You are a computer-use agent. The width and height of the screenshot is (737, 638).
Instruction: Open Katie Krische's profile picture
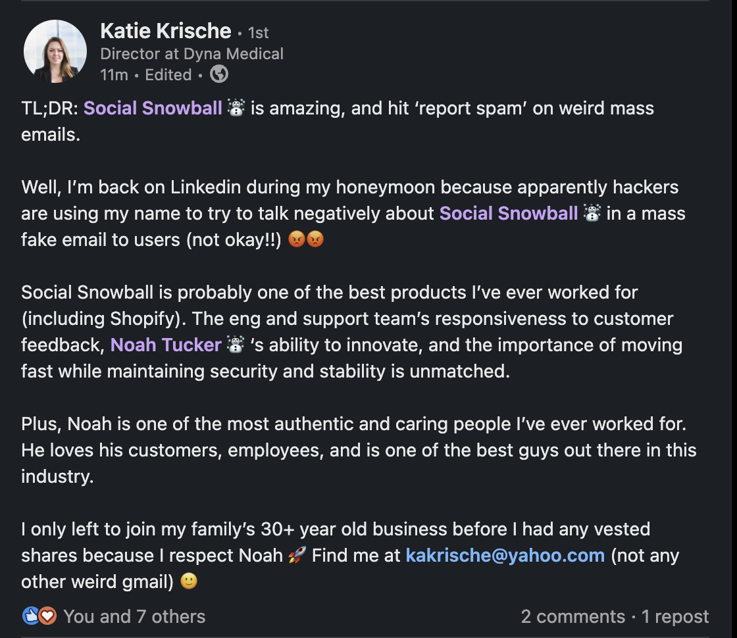[55, 51]
